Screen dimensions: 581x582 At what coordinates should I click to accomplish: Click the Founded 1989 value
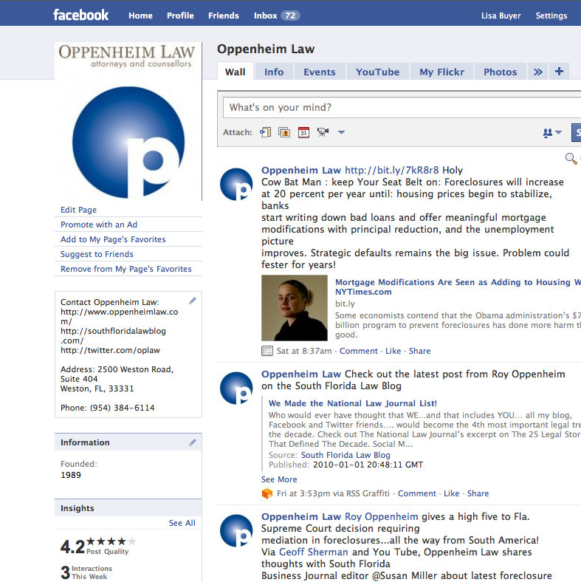(x=70, y=475)
